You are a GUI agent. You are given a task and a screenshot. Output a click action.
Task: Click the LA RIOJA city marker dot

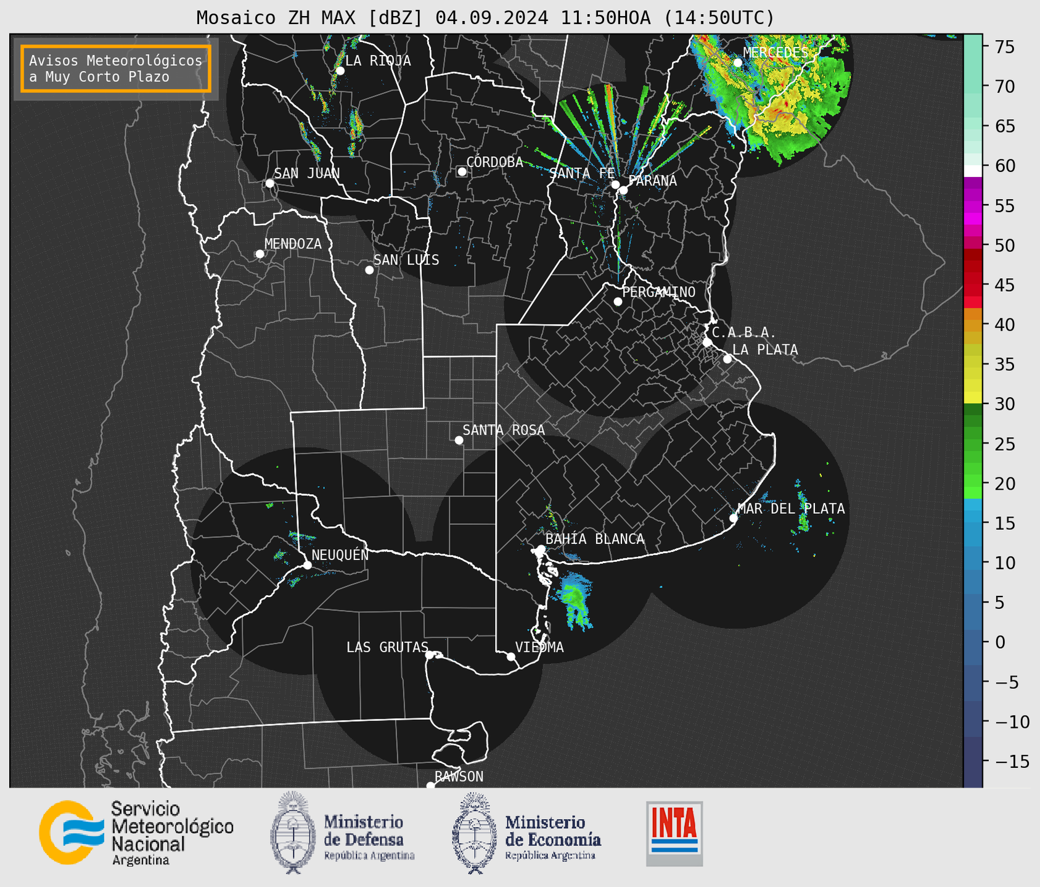(x=340, y=71)
